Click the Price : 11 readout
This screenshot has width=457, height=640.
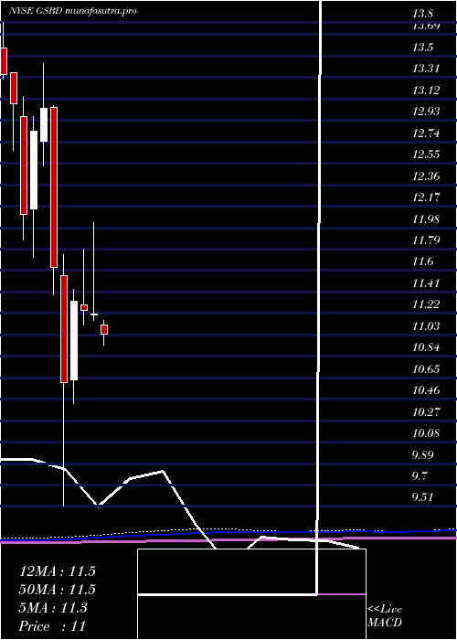pyautogui.click(x=52, y=625)
